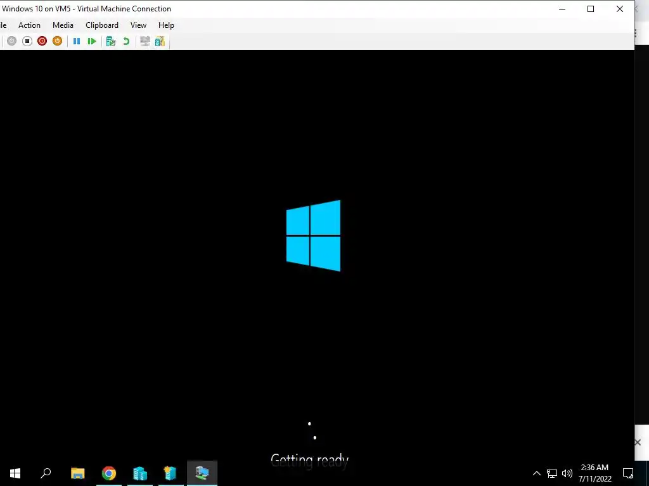Click inside the VM display at the Windows logo

tap(313, 235)
